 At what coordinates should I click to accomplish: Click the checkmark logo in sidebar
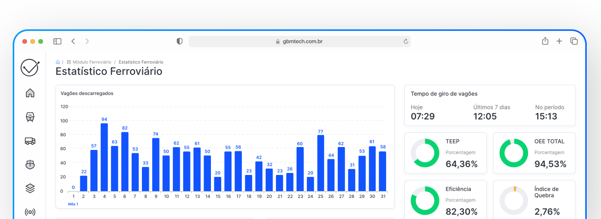point(29,68)
